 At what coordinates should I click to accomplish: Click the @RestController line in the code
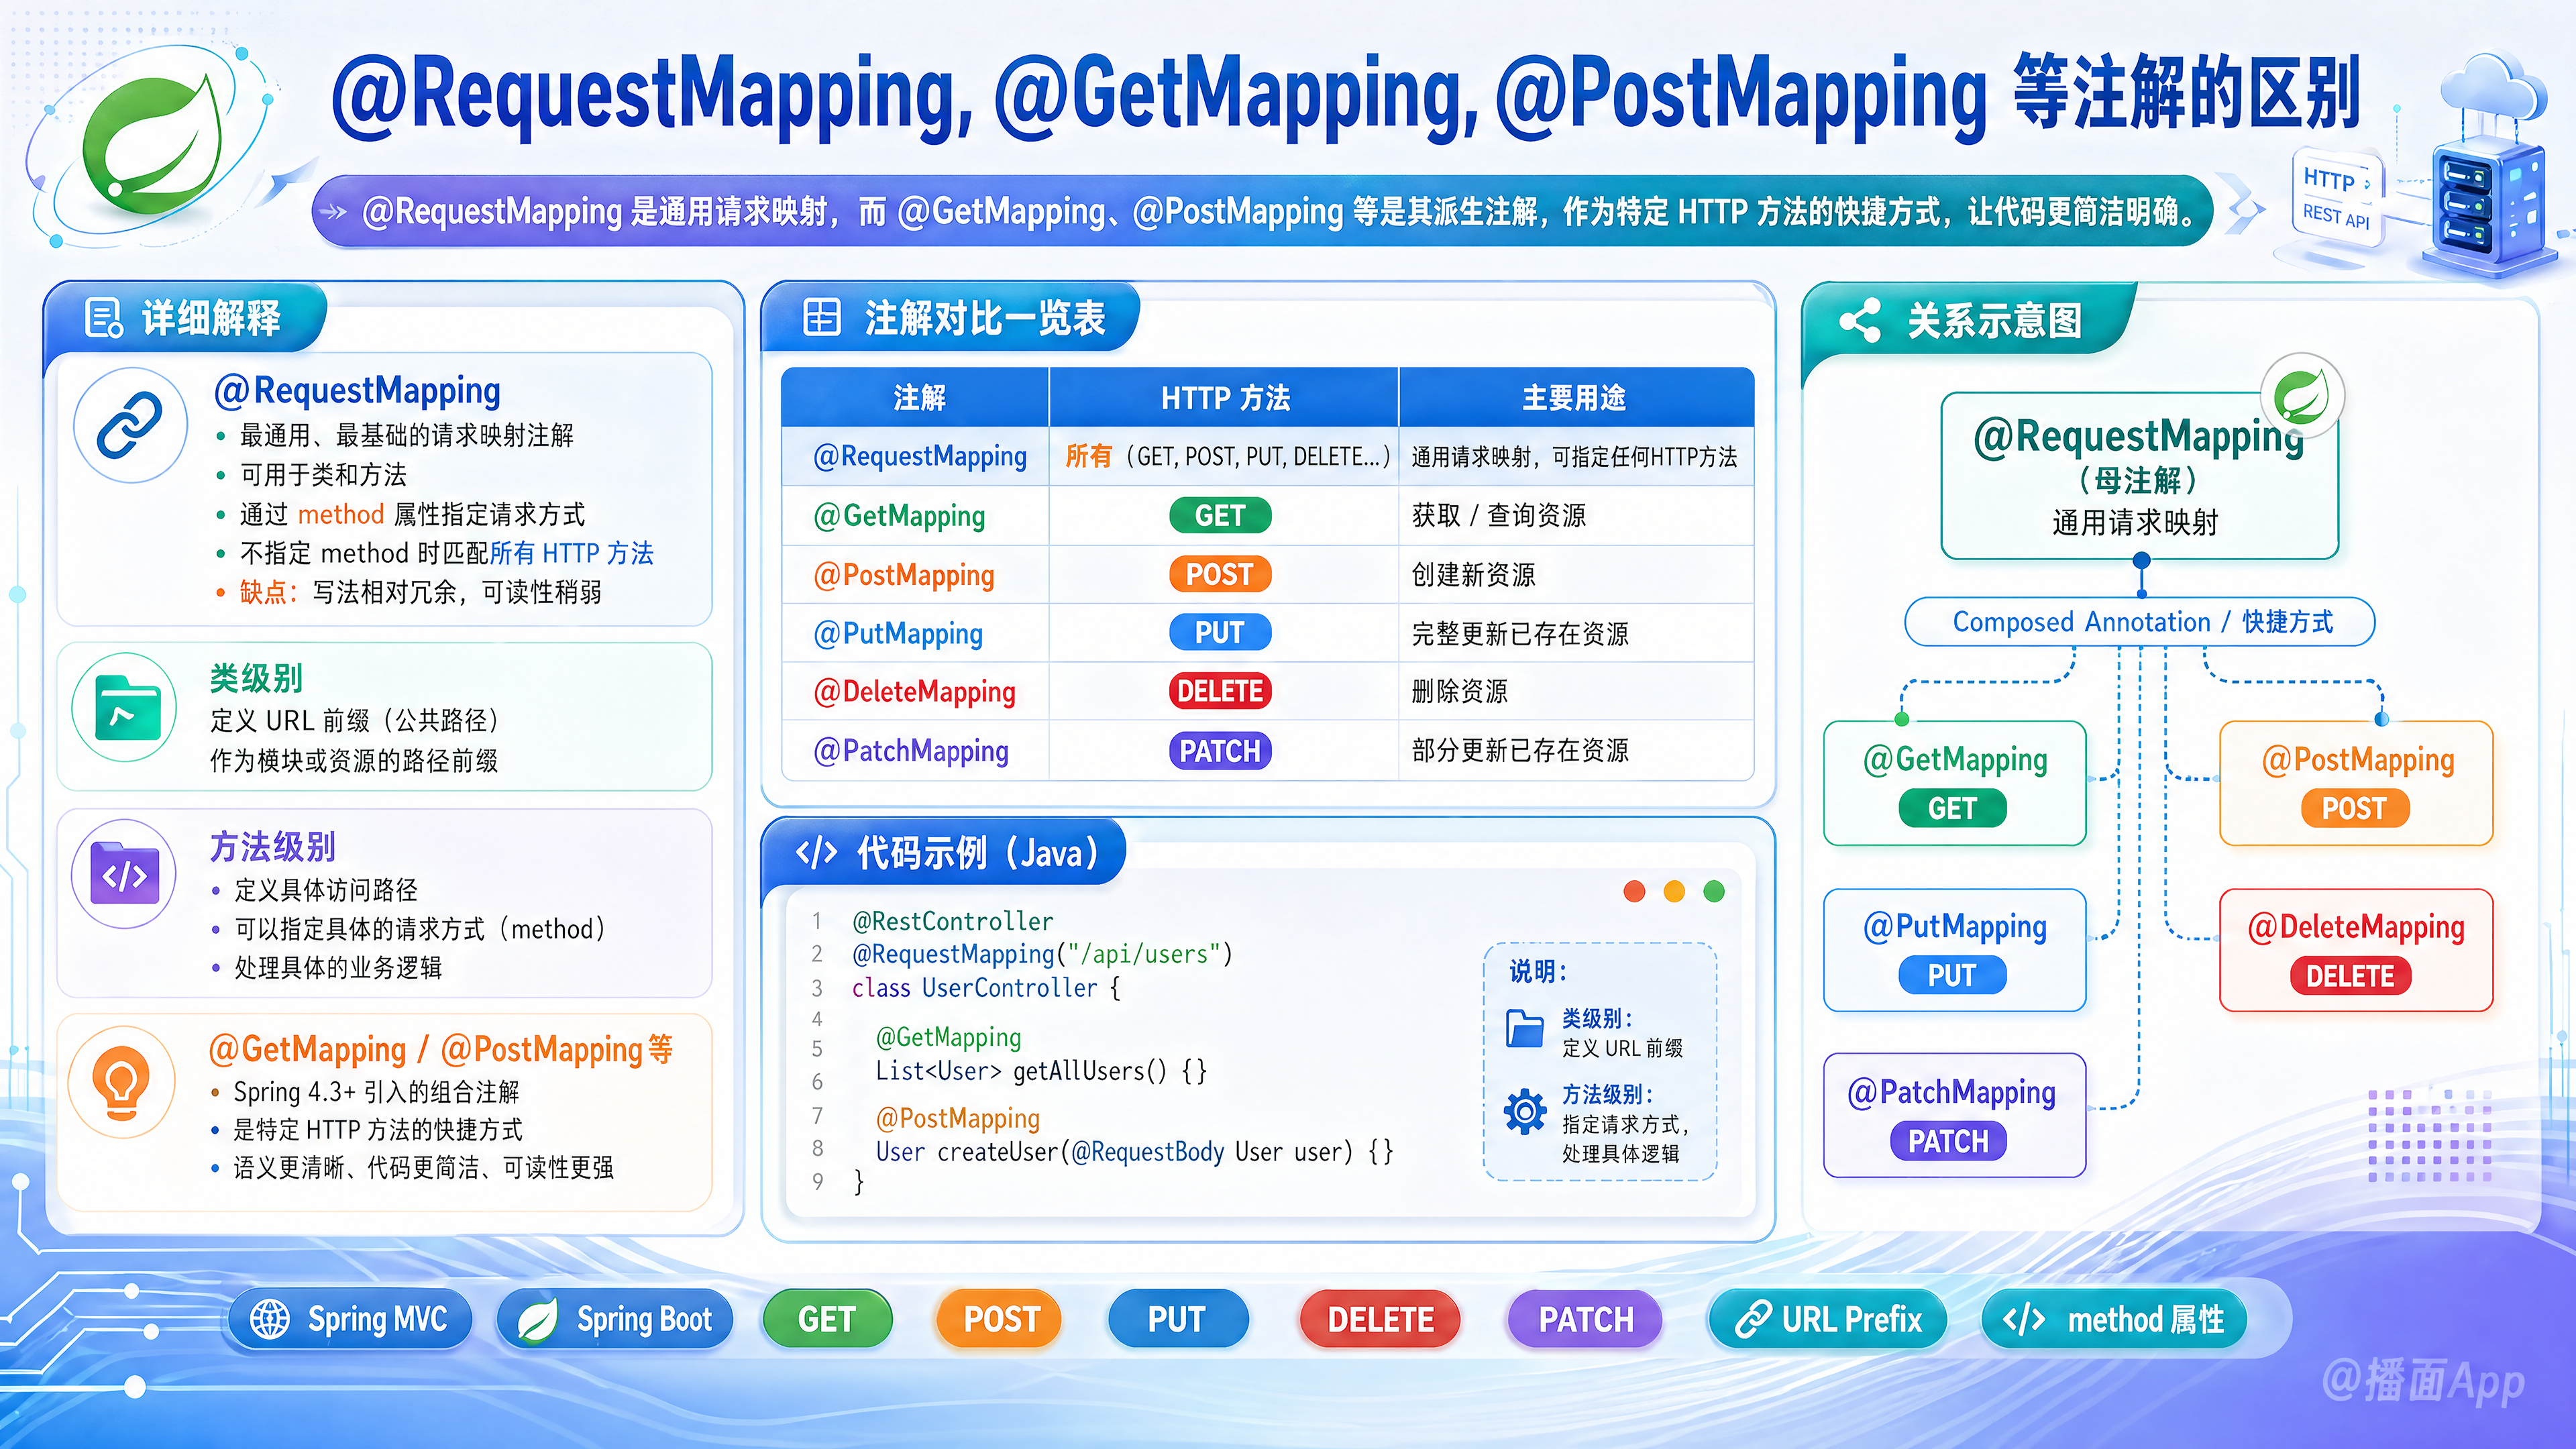point(953,921)
